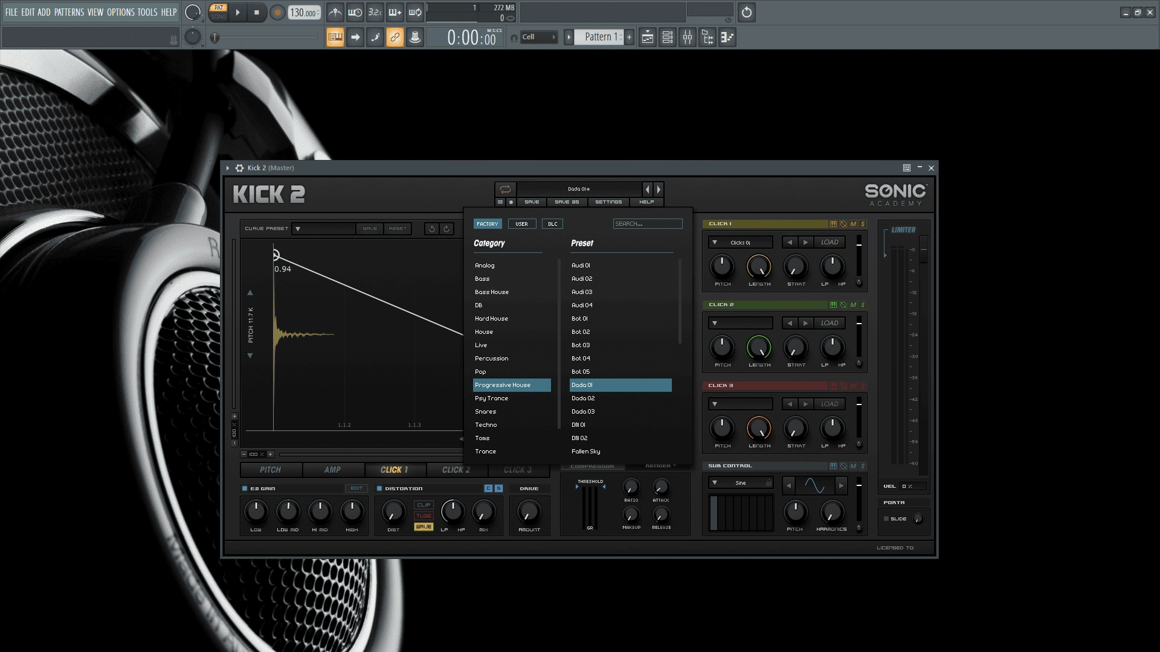The height and width of the screenshot is (652, 1160).
Task: Click HELP in Kick 2 preset bar
Action: [x=646, y=202]
